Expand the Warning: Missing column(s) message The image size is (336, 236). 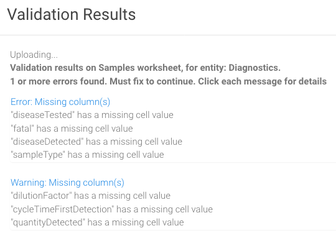67,183
